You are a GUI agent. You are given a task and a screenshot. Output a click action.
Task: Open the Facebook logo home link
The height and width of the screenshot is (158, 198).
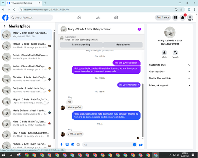6,17
